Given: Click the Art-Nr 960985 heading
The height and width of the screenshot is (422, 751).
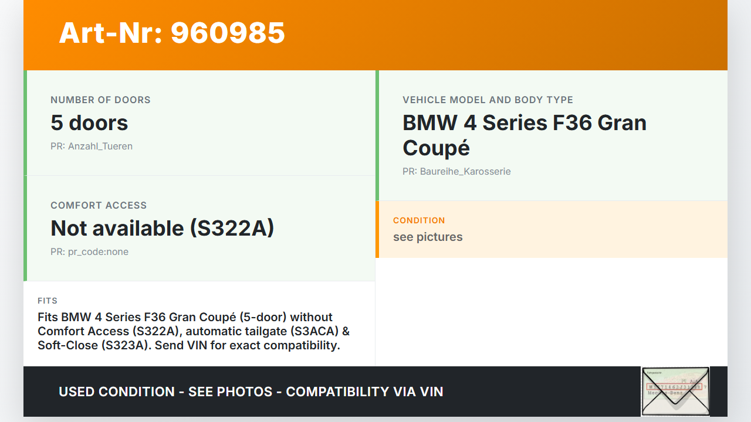Looking at the screenshot, I should click(x=172, y=33).
